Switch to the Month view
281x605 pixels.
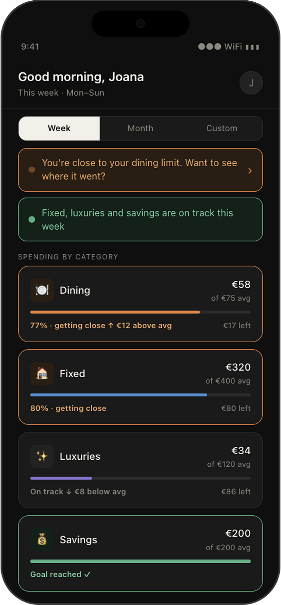coord(140,129)
